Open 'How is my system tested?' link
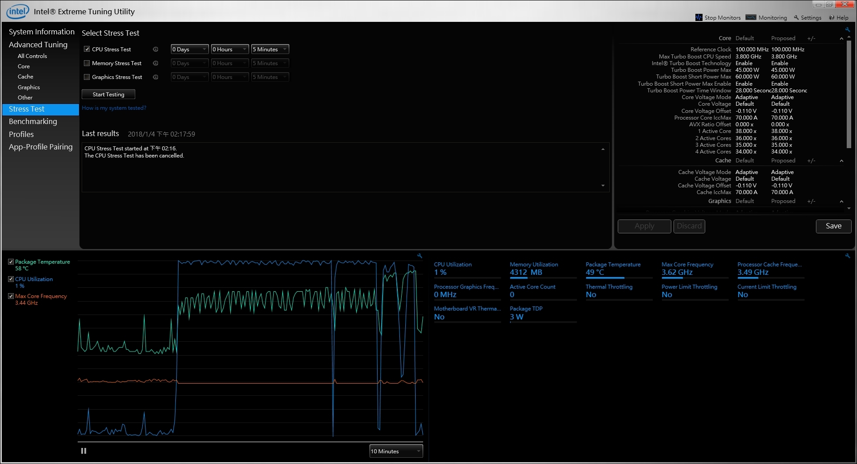 [114, 108]
